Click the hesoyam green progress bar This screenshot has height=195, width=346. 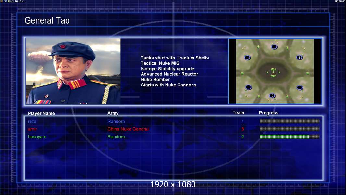[290, 137]
